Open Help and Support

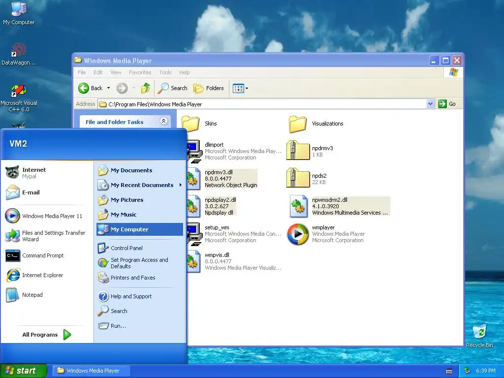pyautogui.click(x=125, y=296)
